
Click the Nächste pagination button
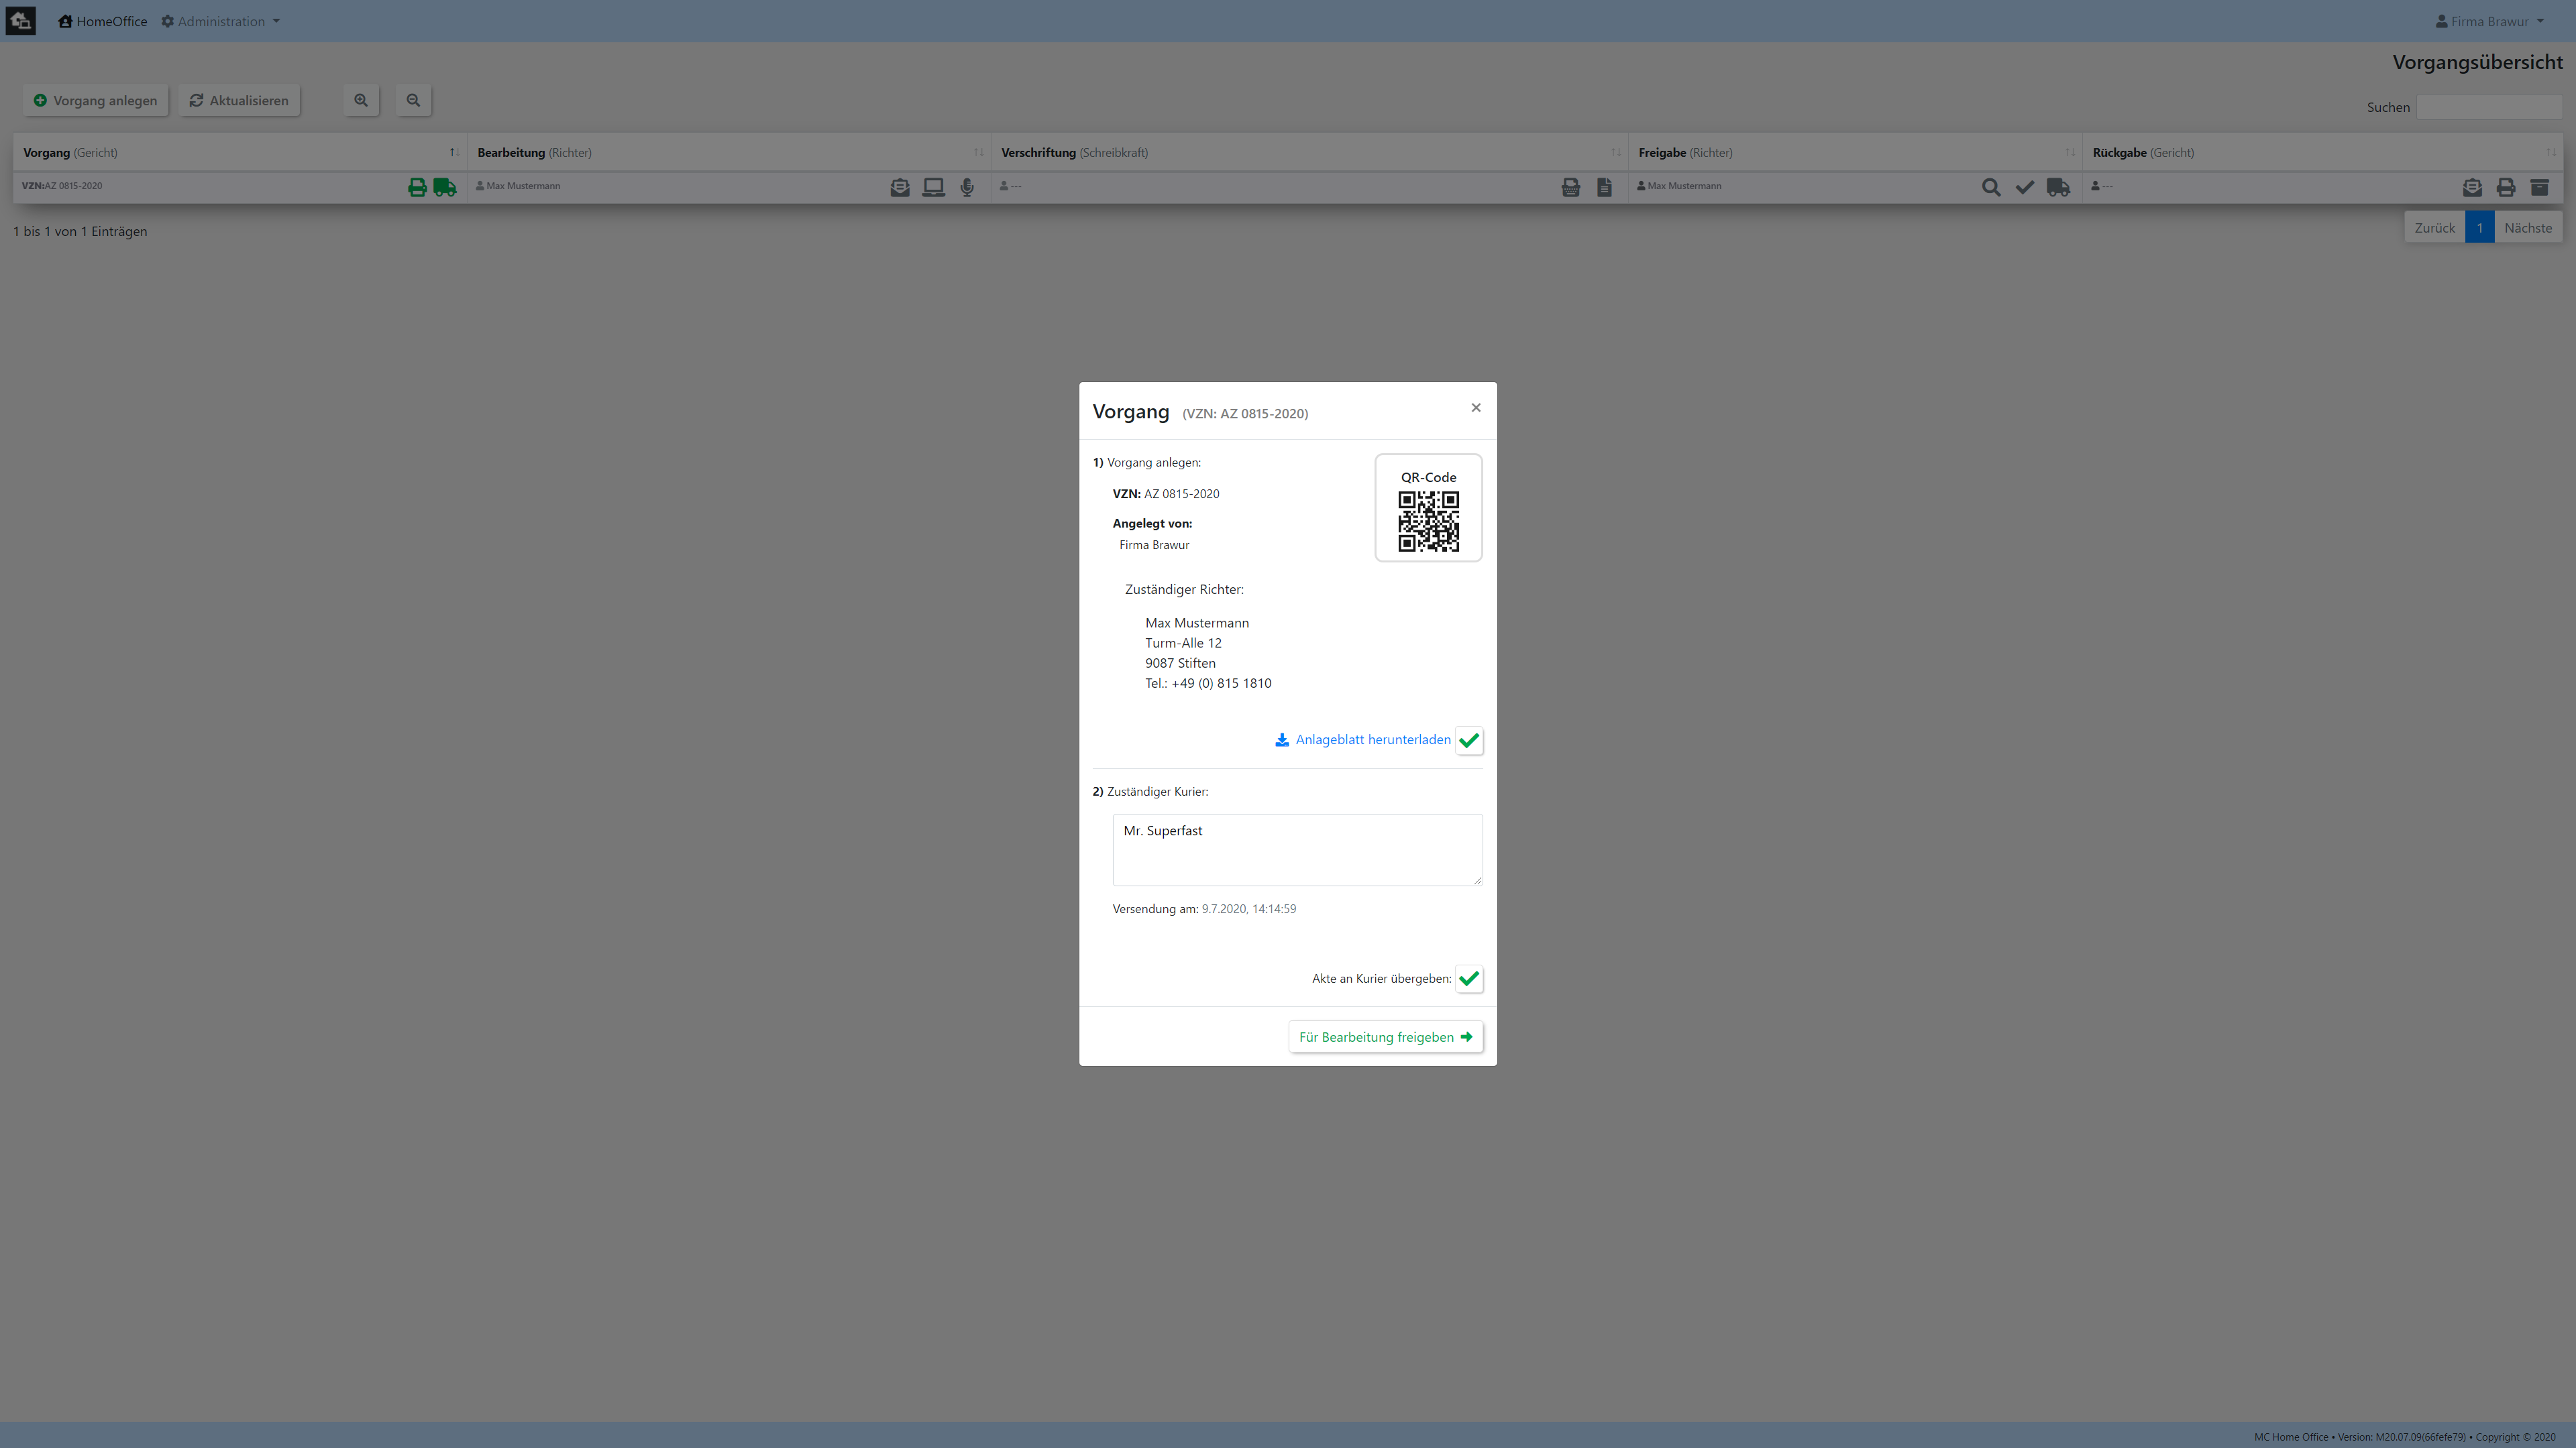[x=2527, y=228]
